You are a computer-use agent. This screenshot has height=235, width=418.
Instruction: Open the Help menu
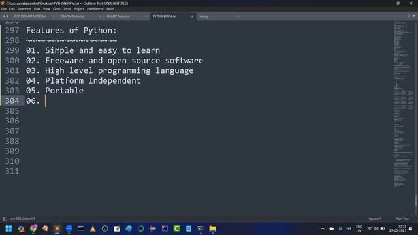click(110, 9)
